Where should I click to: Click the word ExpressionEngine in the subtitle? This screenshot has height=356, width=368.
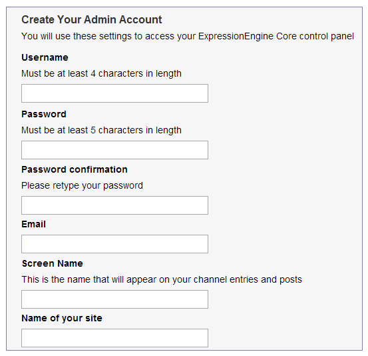pyautogui.click(x=236, y=36)
